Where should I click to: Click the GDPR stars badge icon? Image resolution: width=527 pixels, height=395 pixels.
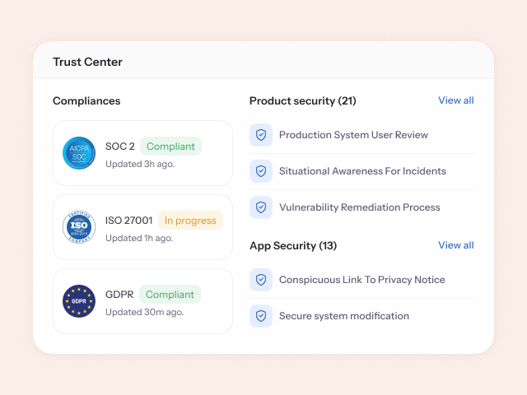coord(79,301)
